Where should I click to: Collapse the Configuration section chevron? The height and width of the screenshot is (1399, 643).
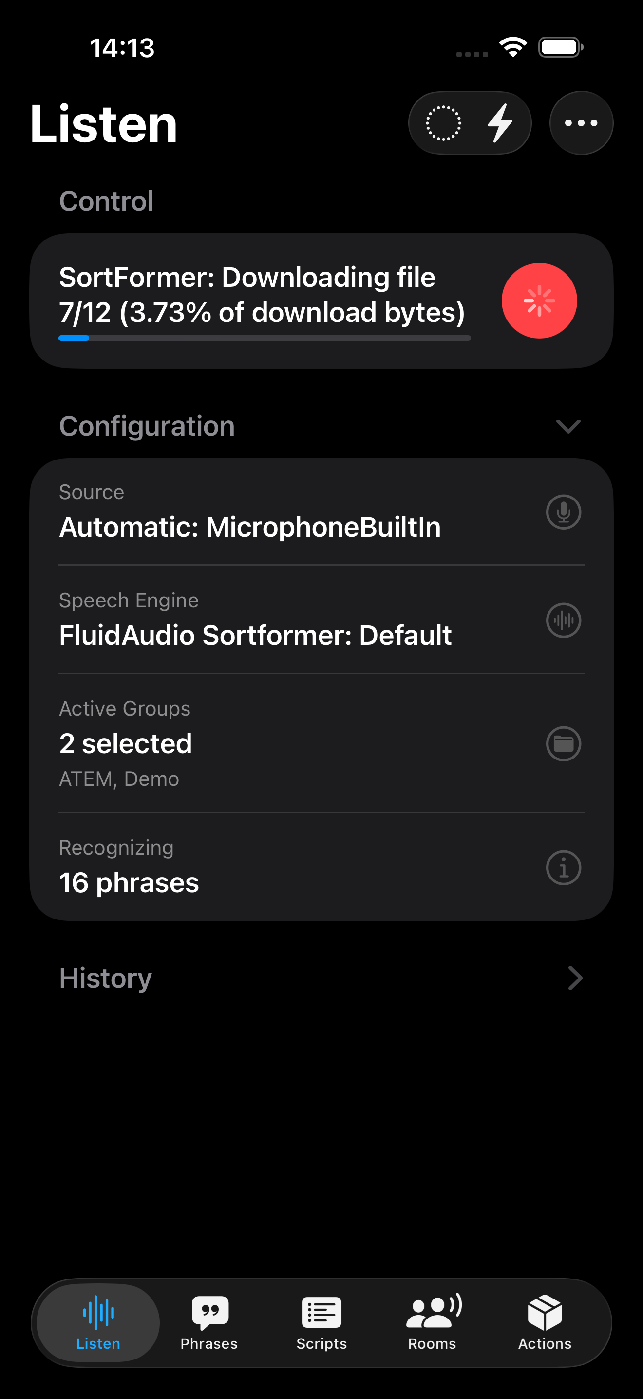tap(568, 426)
